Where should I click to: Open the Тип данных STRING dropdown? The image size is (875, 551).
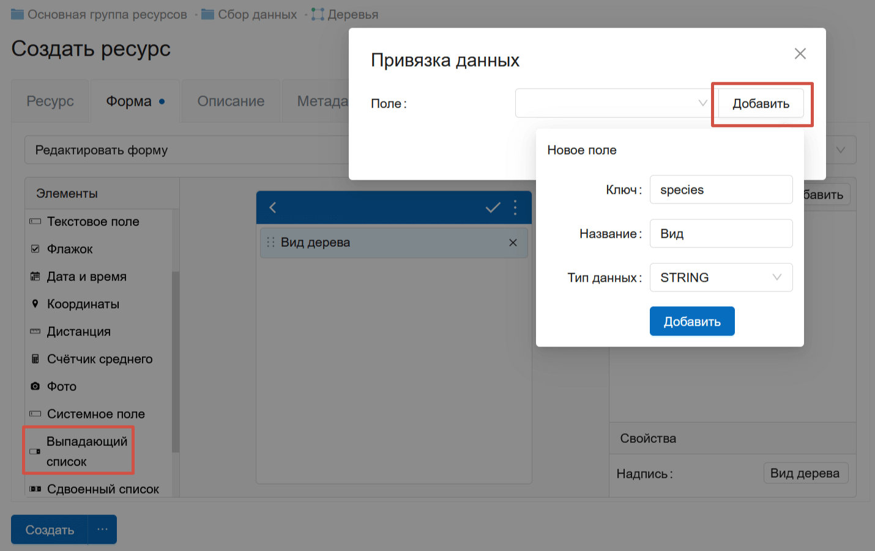point(721,277)
